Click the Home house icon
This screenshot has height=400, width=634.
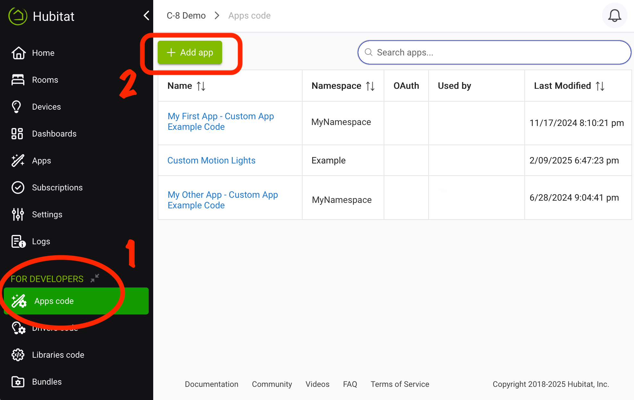18,53
